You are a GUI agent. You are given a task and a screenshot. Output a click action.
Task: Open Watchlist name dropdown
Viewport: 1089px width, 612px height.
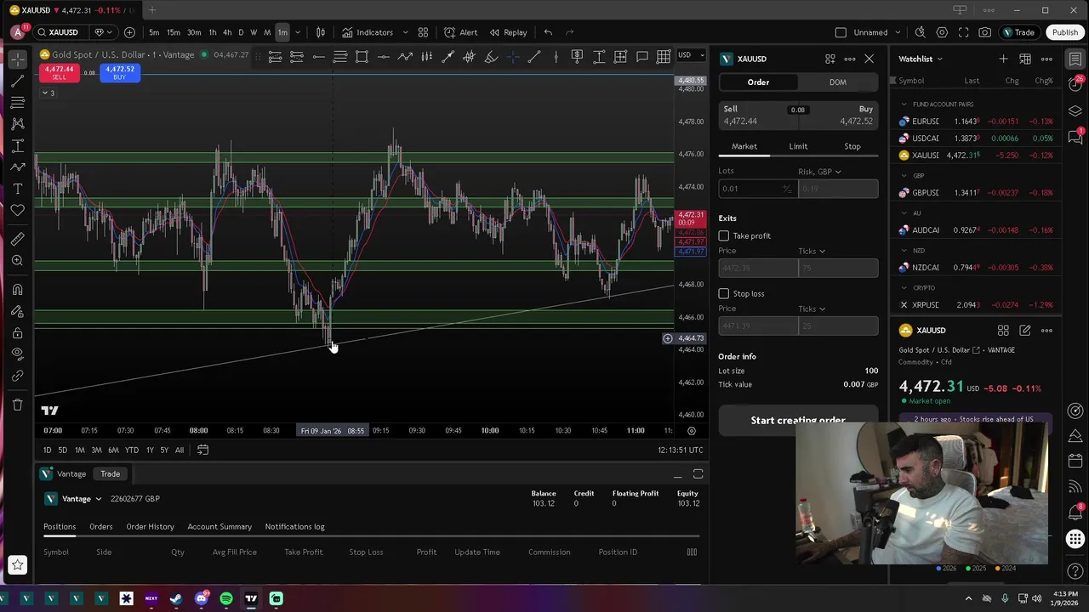tap(921, 59)
